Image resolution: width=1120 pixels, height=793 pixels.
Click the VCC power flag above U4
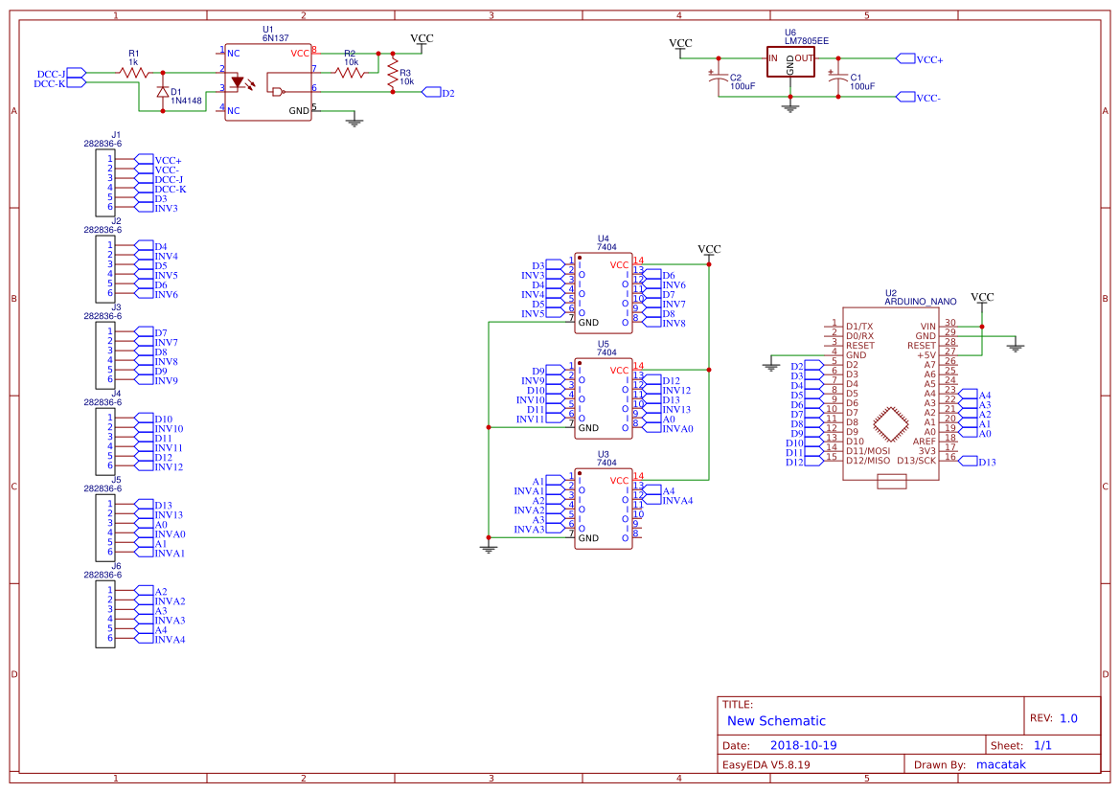tap(708, 250)
